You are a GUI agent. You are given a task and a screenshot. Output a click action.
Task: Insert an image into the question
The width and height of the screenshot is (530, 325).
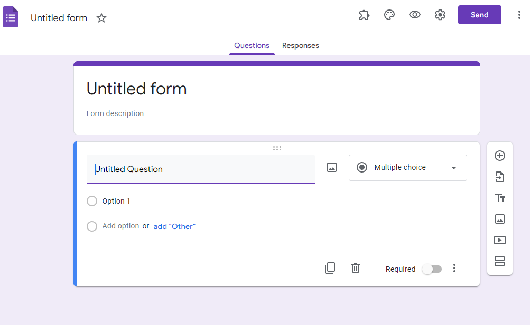tap(332, 167)
